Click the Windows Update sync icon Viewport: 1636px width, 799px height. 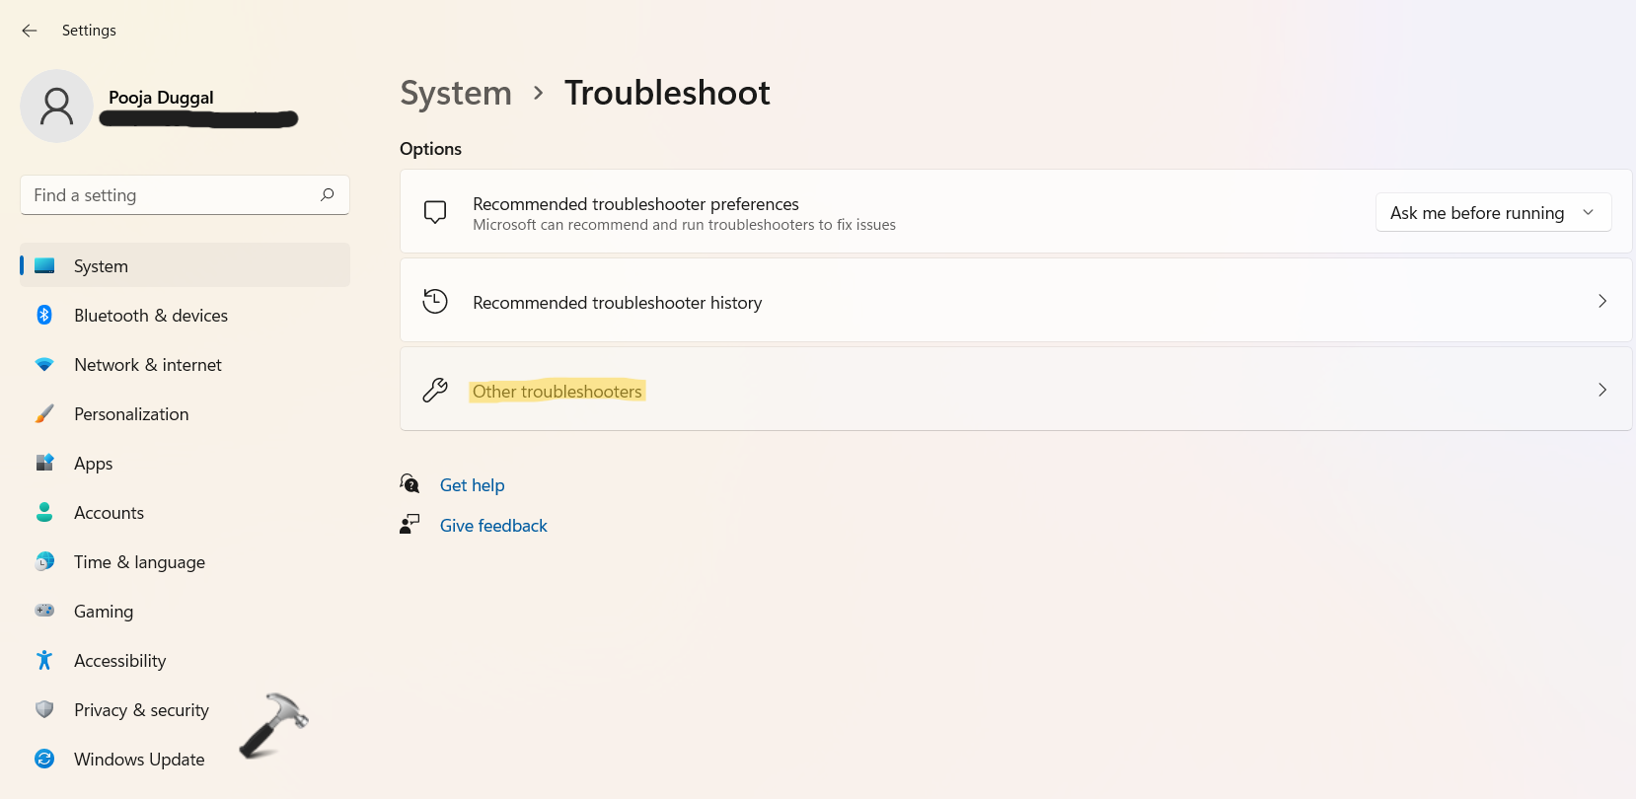tap(44, 759)
